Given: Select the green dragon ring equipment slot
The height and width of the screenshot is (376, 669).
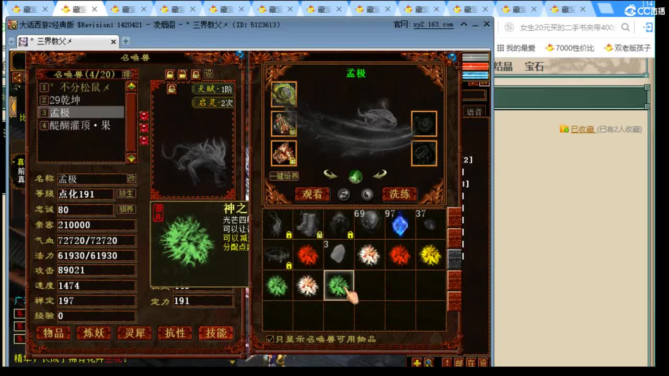Looking at the screenshot, I should point(284,95).
